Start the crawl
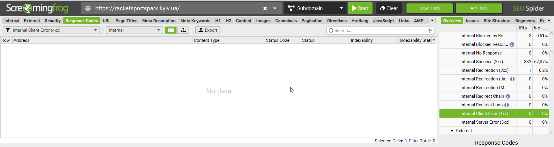Screen dimensions: 554x147 click(x=360, y=8)
